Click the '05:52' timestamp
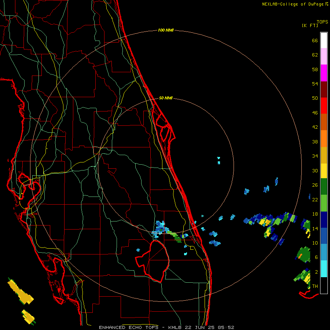330x330 pixels. click(x=226, y=327)
